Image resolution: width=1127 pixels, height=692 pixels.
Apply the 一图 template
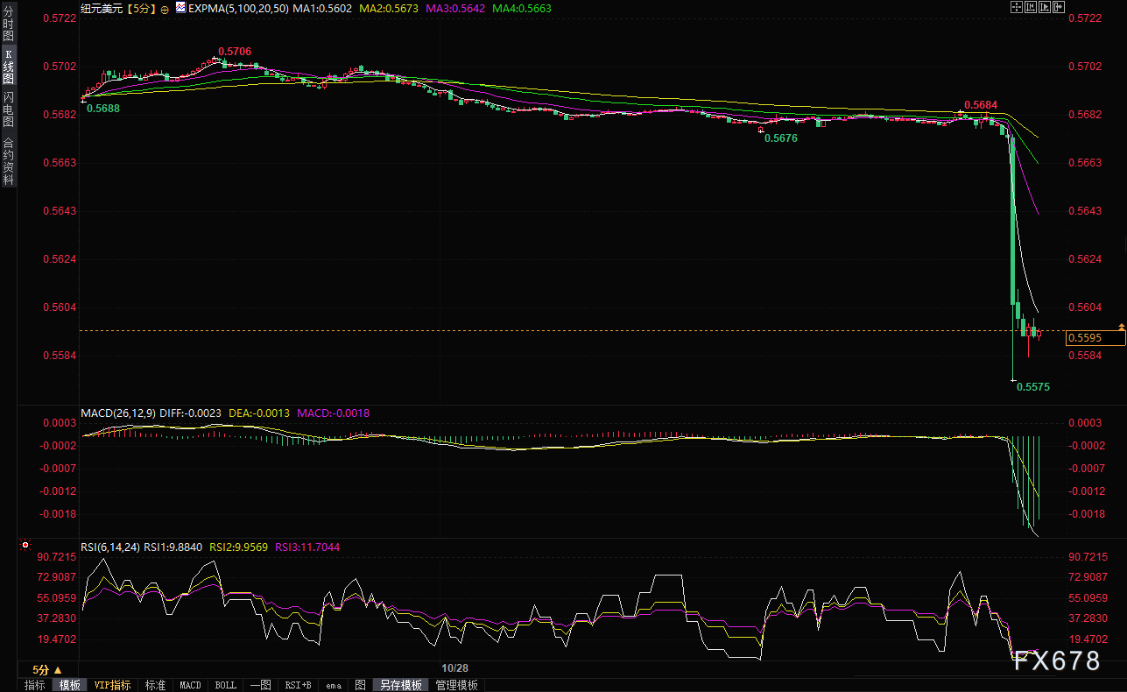click(260, 685)
